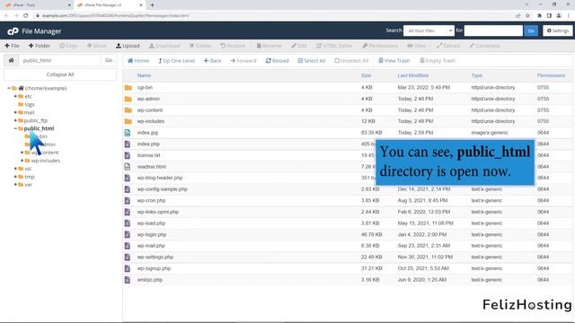Select the wp-login.php file

tap(152, 234)
